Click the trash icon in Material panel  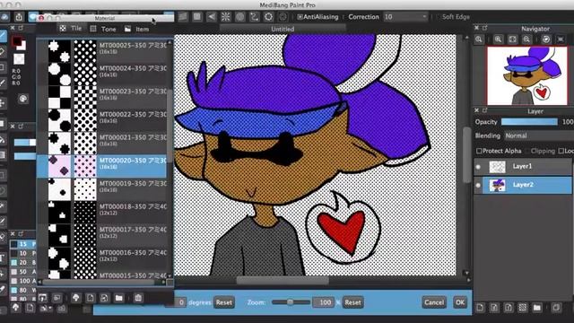[138, 298]
